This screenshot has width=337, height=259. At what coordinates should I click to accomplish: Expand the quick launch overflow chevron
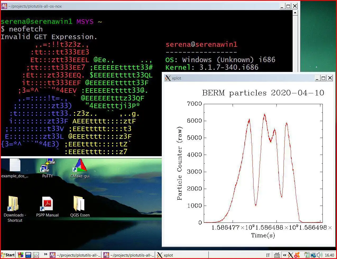(x=45, y=255)
